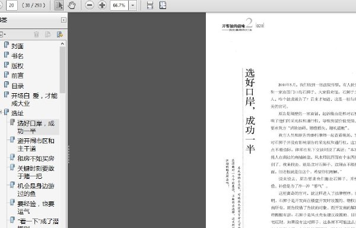Screen dimensions: 356x228
Task: Click the page number field showing 20
Action: coord(12,5)
